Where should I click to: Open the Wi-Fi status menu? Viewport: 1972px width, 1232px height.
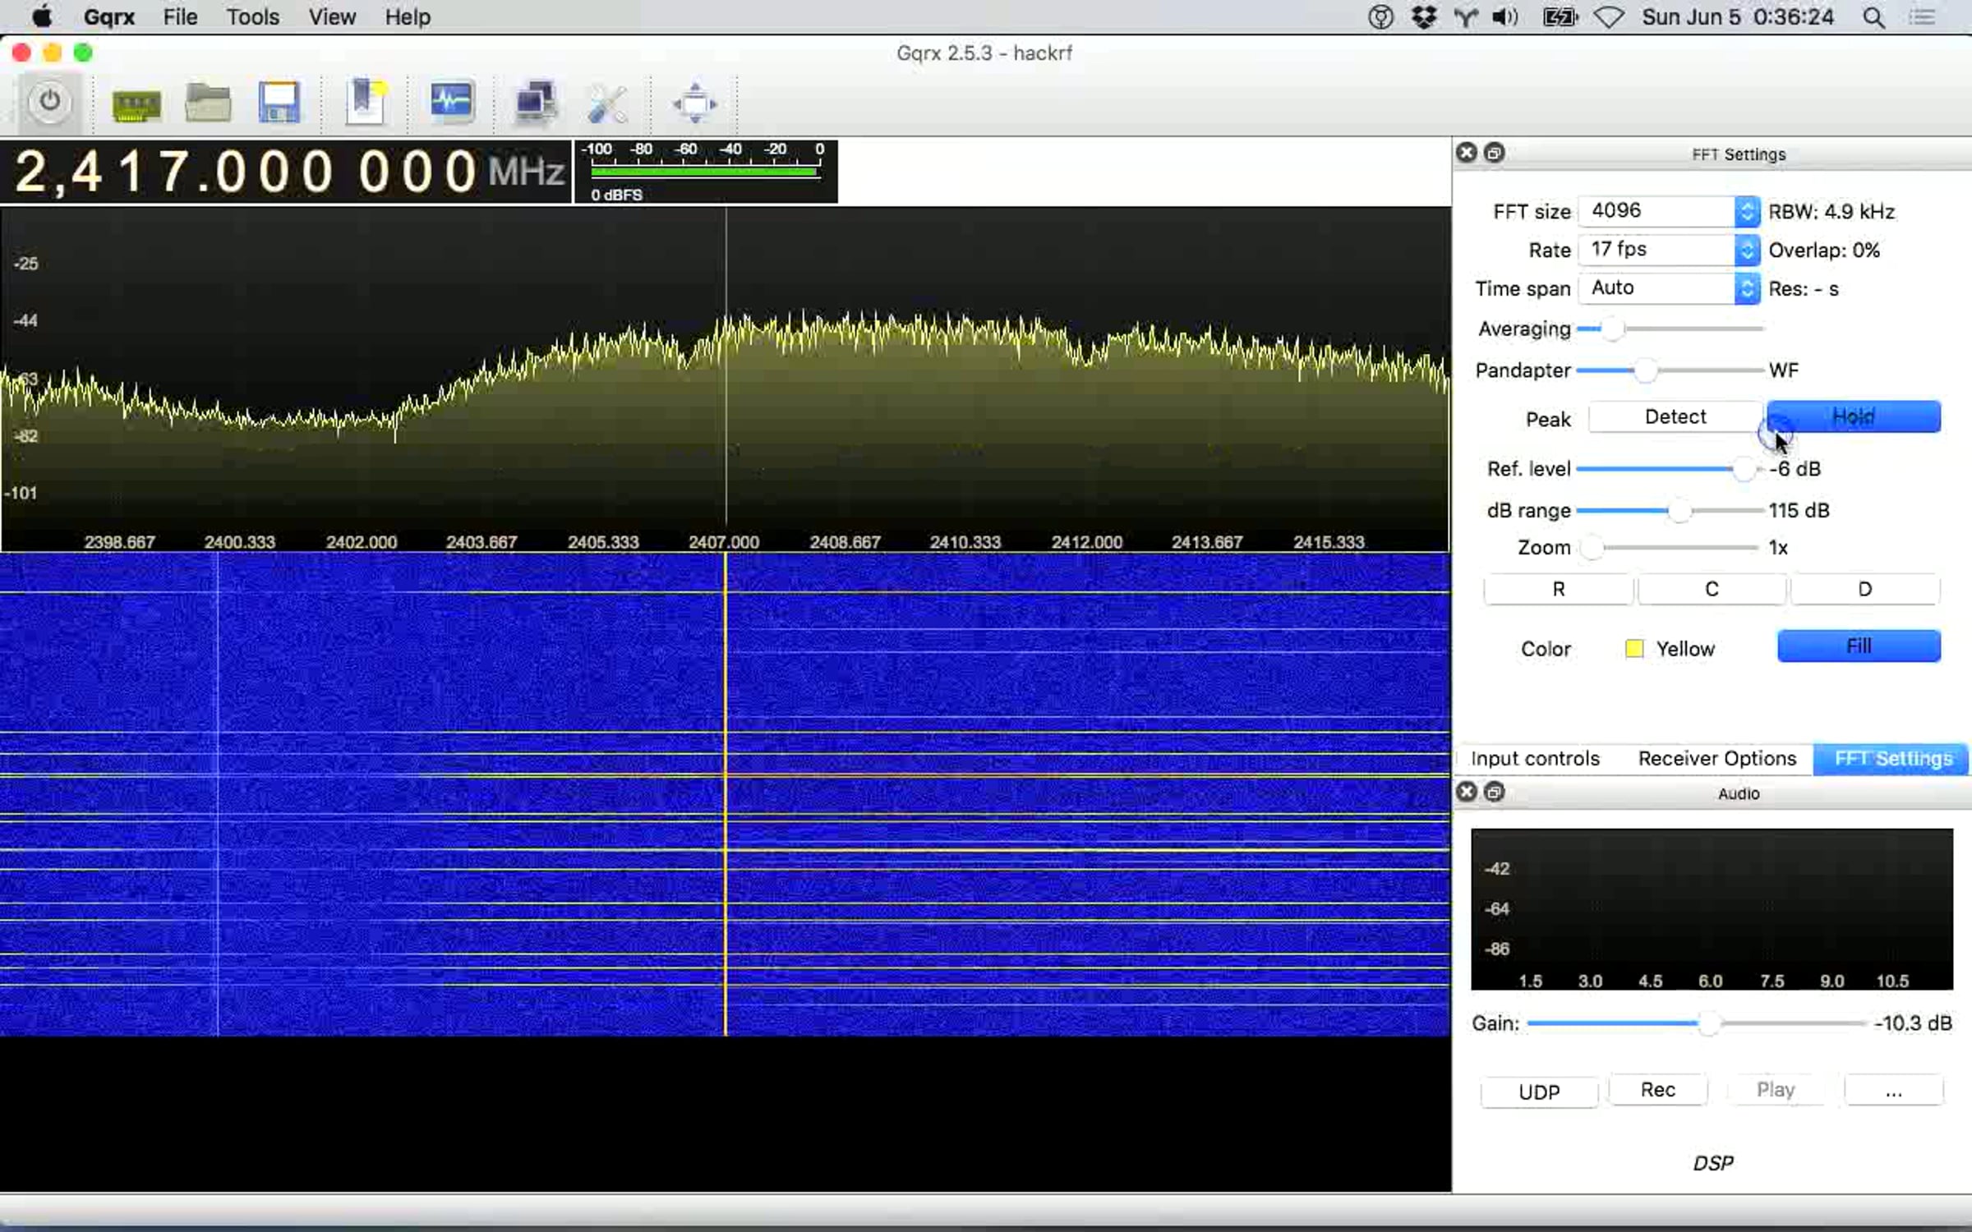click(1608, 17)
